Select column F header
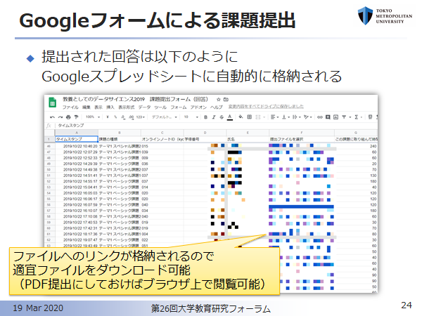The height and width of the screenshot is (316, 422). (x=302, y=133)
